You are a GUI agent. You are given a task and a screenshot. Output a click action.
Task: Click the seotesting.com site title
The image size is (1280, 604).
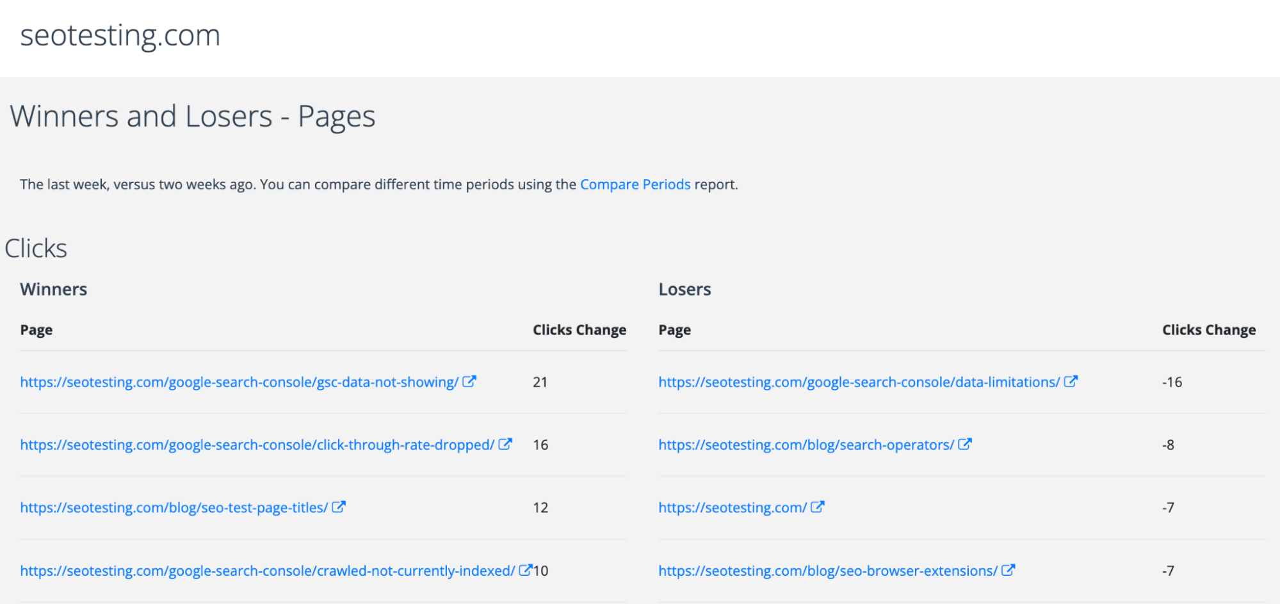pyautogui.click(x=120, y=35)
